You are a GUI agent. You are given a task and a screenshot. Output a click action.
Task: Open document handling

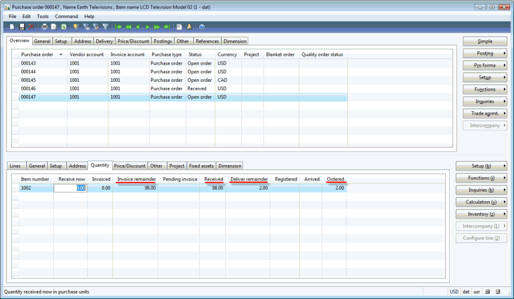(179, 27)
